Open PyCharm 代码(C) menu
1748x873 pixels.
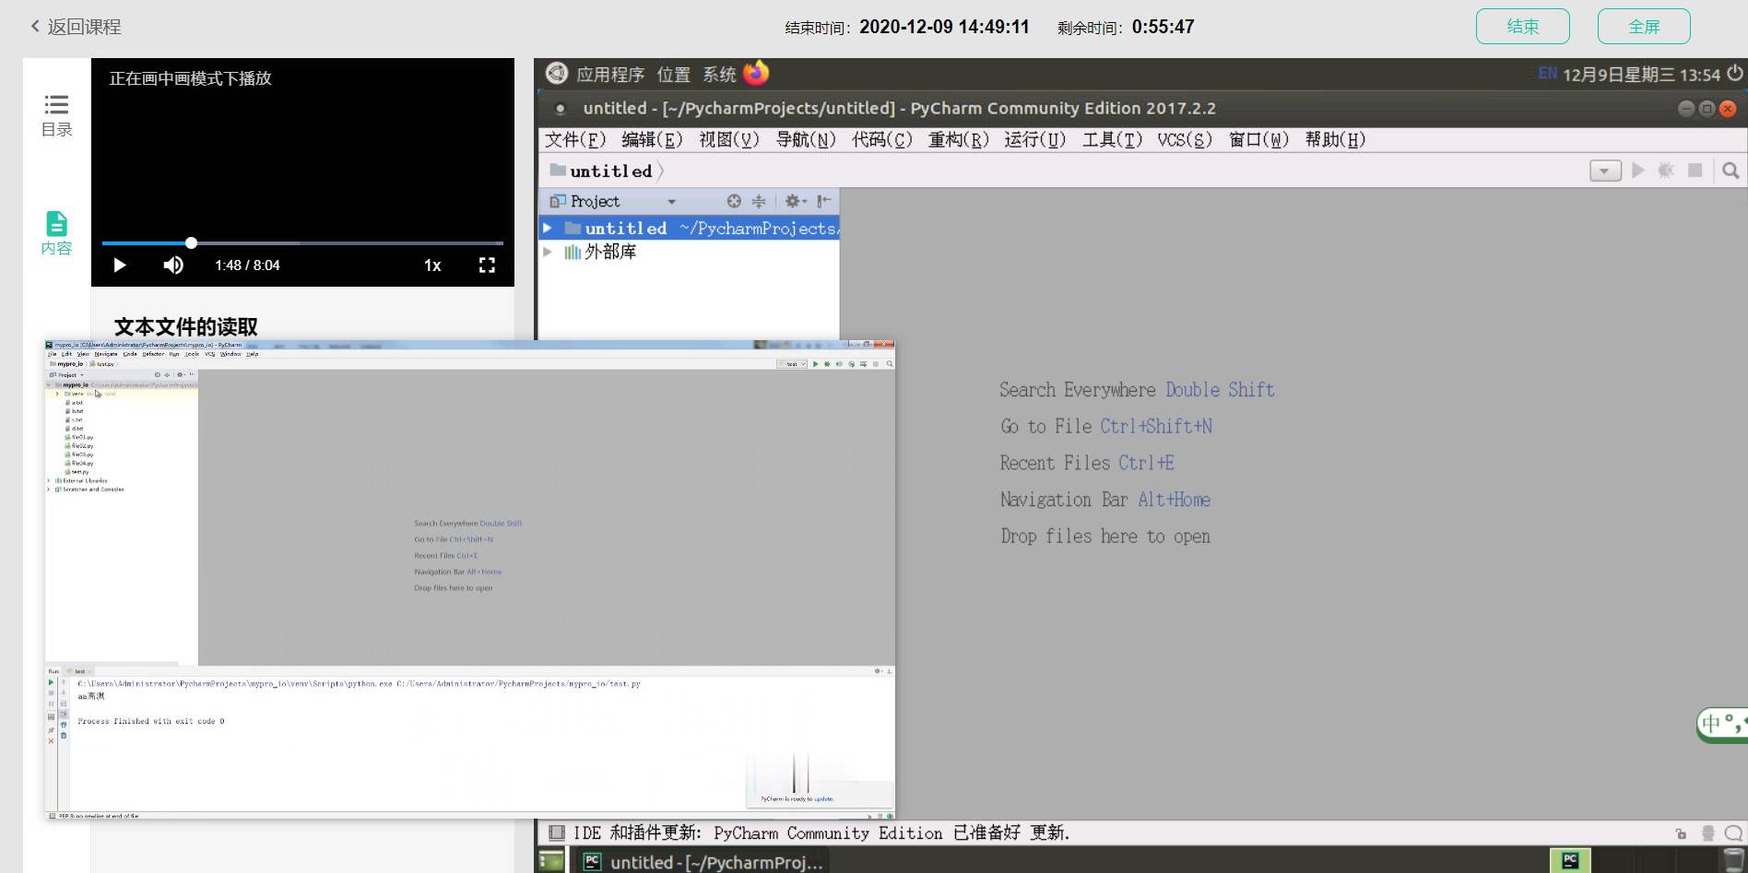coord(881,139)
